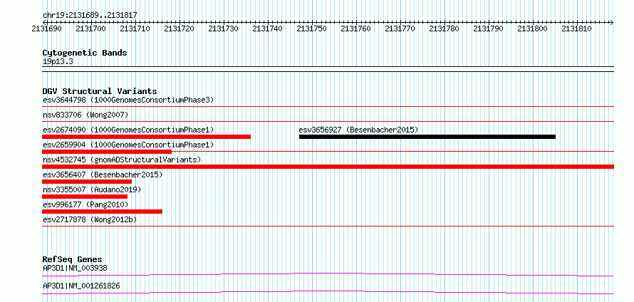Viewport: 634px width, 302px height.
Task: Open the RefSeq Genes track title
Action: click(73, 259)
